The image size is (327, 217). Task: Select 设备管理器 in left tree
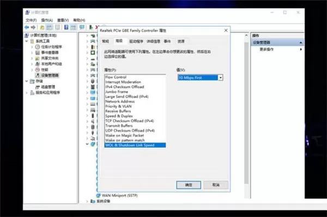point(50,75)
